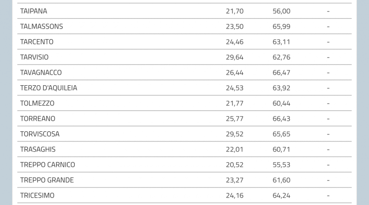Click the TREPPO CARNICO entry
This screenshot has width=369, height=205.
48,165
